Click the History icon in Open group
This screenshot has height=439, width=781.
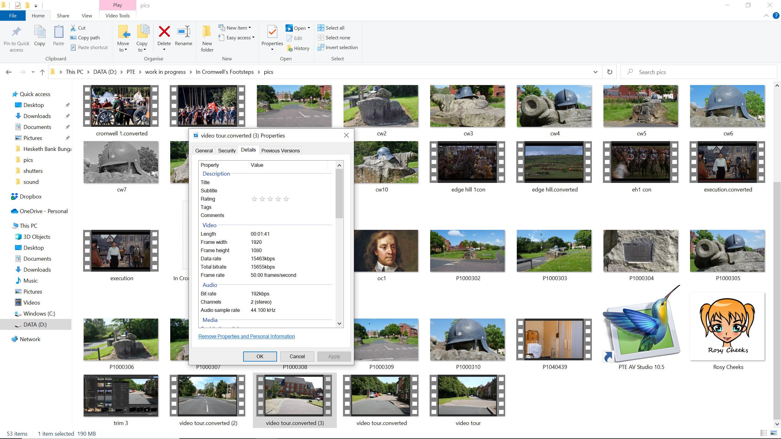[290, 48]
